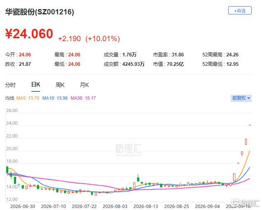Click 52周最低 value 12.95
This screenshot has width=262, height=210.
pos(232,64)
